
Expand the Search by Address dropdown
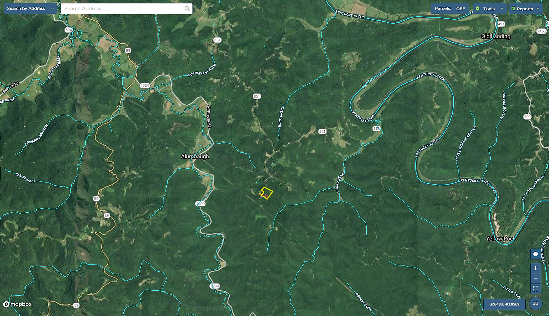point(30,8)
